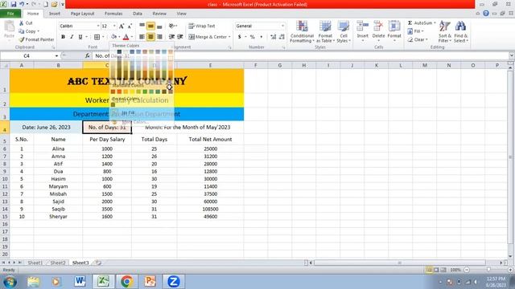This screenshot has height=289, width=515.
Task: Click the Open folder icon in quick access toolbar
Action: click(54, 4)
